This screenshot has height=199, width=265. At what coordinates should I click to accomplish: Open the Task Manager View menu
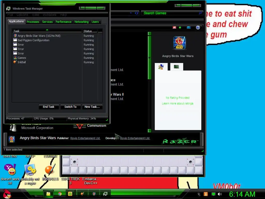[x=35, y=15]
